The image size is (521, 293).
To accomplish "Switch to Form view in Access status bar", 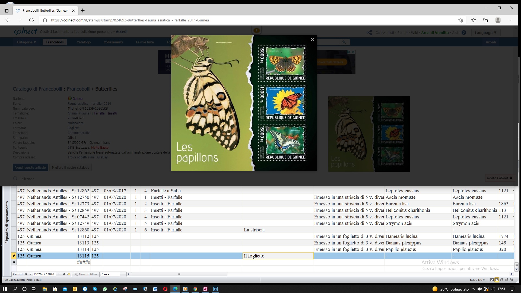I will coord(492,280).
